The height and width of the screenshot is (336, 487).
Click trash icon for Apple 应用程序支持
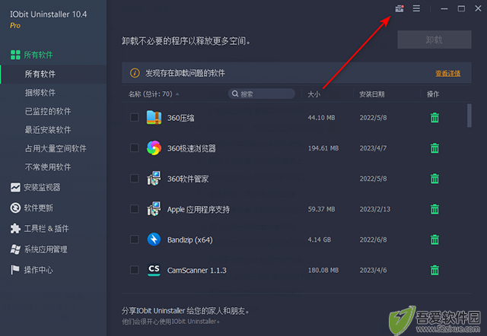click(x=434, y=209)
